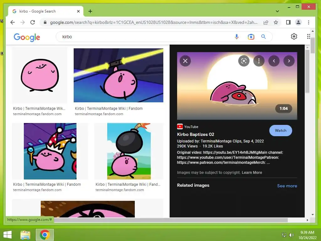Go to the previous preview image
The image size is (321, 241).
[x=274, y=61]
